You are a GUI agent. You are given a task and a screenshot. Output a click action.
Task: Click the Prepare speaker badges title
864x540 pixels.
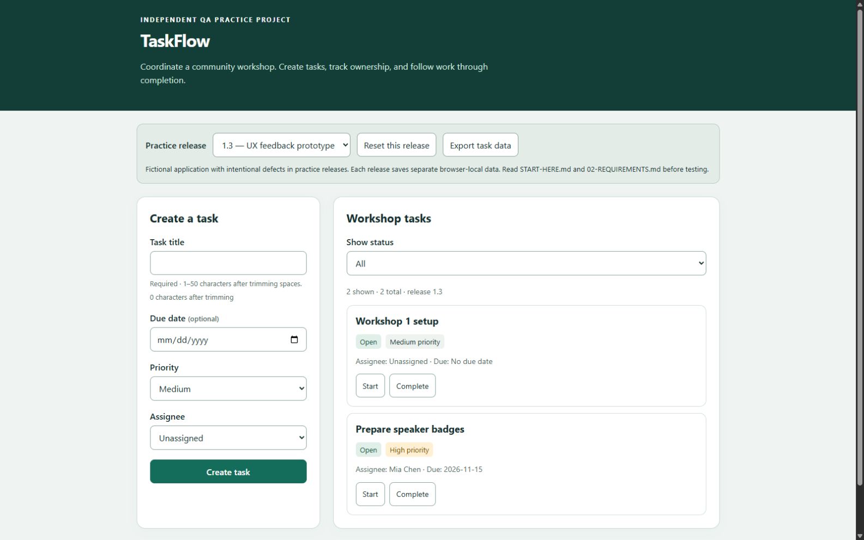[410, 429]
